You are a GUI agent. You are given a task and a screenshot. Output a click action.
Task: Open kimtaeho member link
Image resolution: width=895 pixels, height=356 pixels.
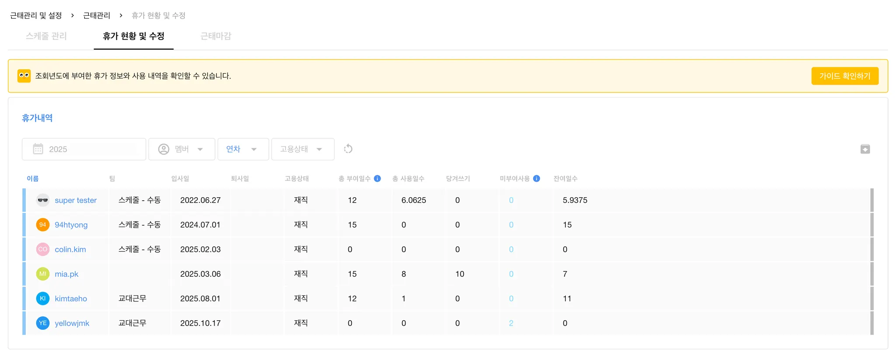(x=71, y=299)
